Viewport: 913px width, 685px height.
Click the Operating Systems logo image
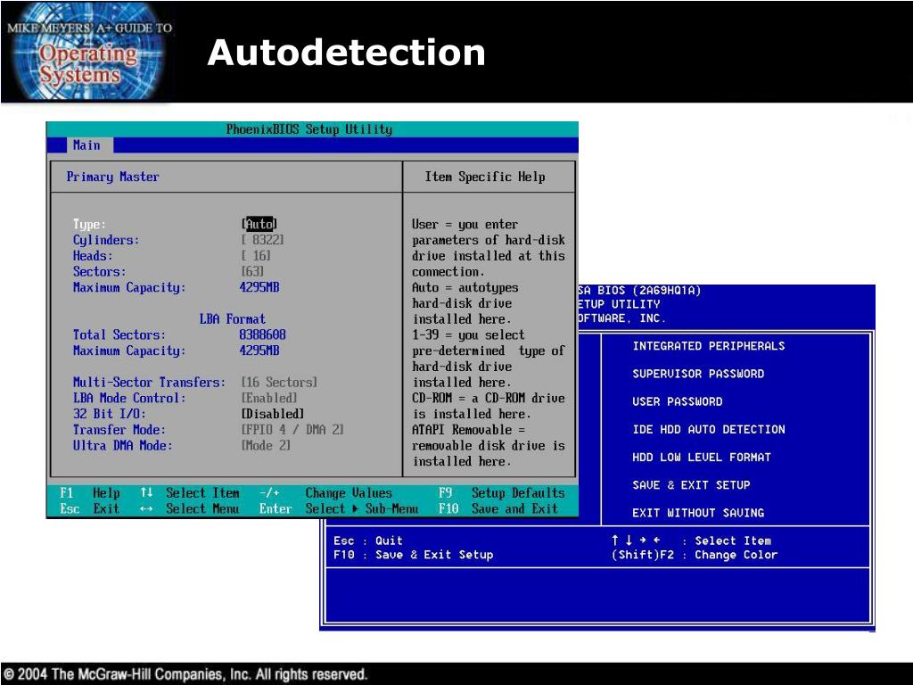(x=88, y=52)
